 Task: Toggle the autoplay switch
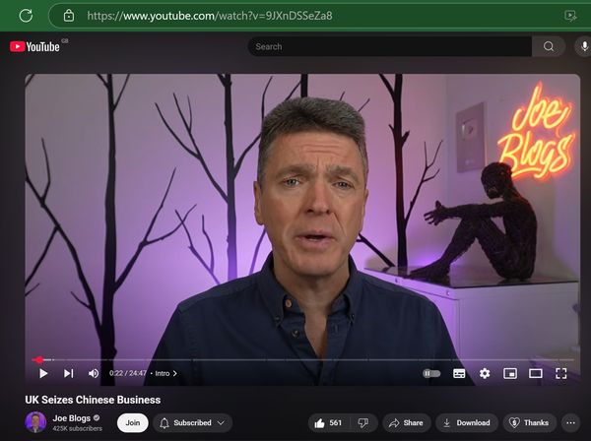pos(431,373)
